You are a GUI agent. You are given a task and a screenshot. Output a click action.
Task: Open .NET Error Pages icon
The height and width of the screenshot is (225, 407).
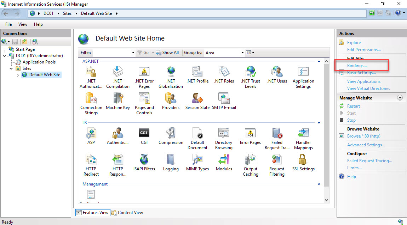coord(144,77)
